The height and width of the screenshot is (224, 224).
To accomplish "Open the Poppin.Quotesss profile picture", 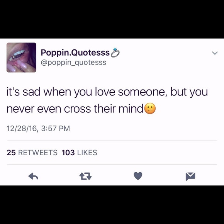I will coord(21,58).
